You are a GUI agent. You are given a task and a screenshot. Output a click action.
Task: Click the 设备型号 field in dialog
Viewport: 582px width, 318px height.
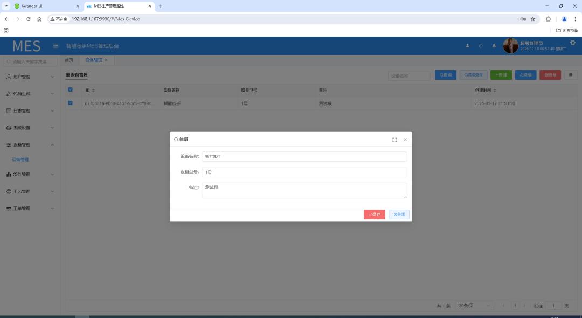pos(304,172)
